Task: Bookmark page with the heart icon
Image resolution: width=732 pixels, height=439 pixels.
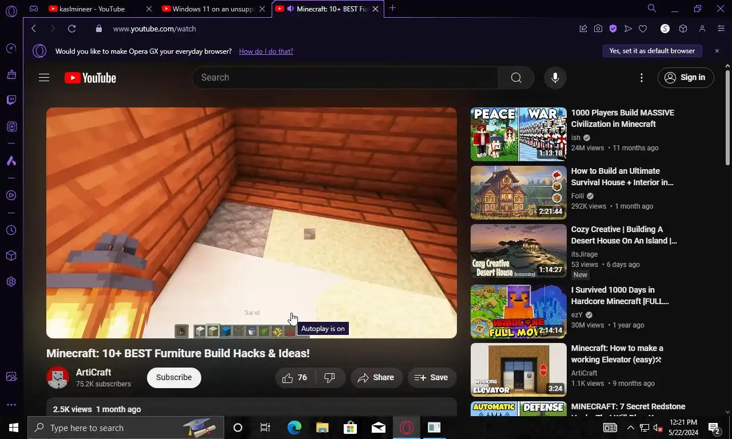Action: coord(643,29)
